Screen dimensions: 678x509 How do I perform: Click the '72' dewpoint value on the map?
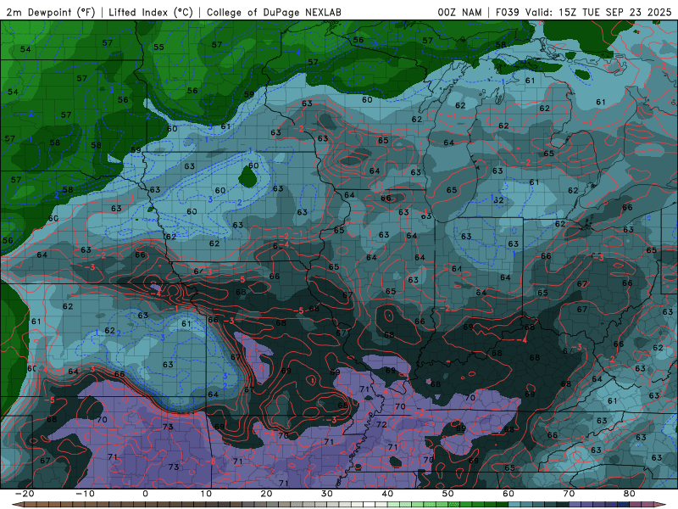[381, 424]
